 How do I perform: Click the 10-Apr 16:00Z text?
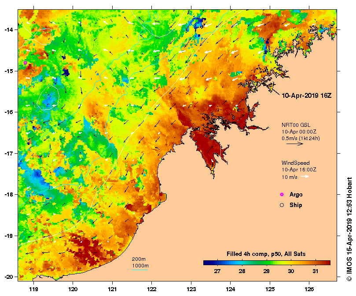pyautogui.click(x=299, y=170)
